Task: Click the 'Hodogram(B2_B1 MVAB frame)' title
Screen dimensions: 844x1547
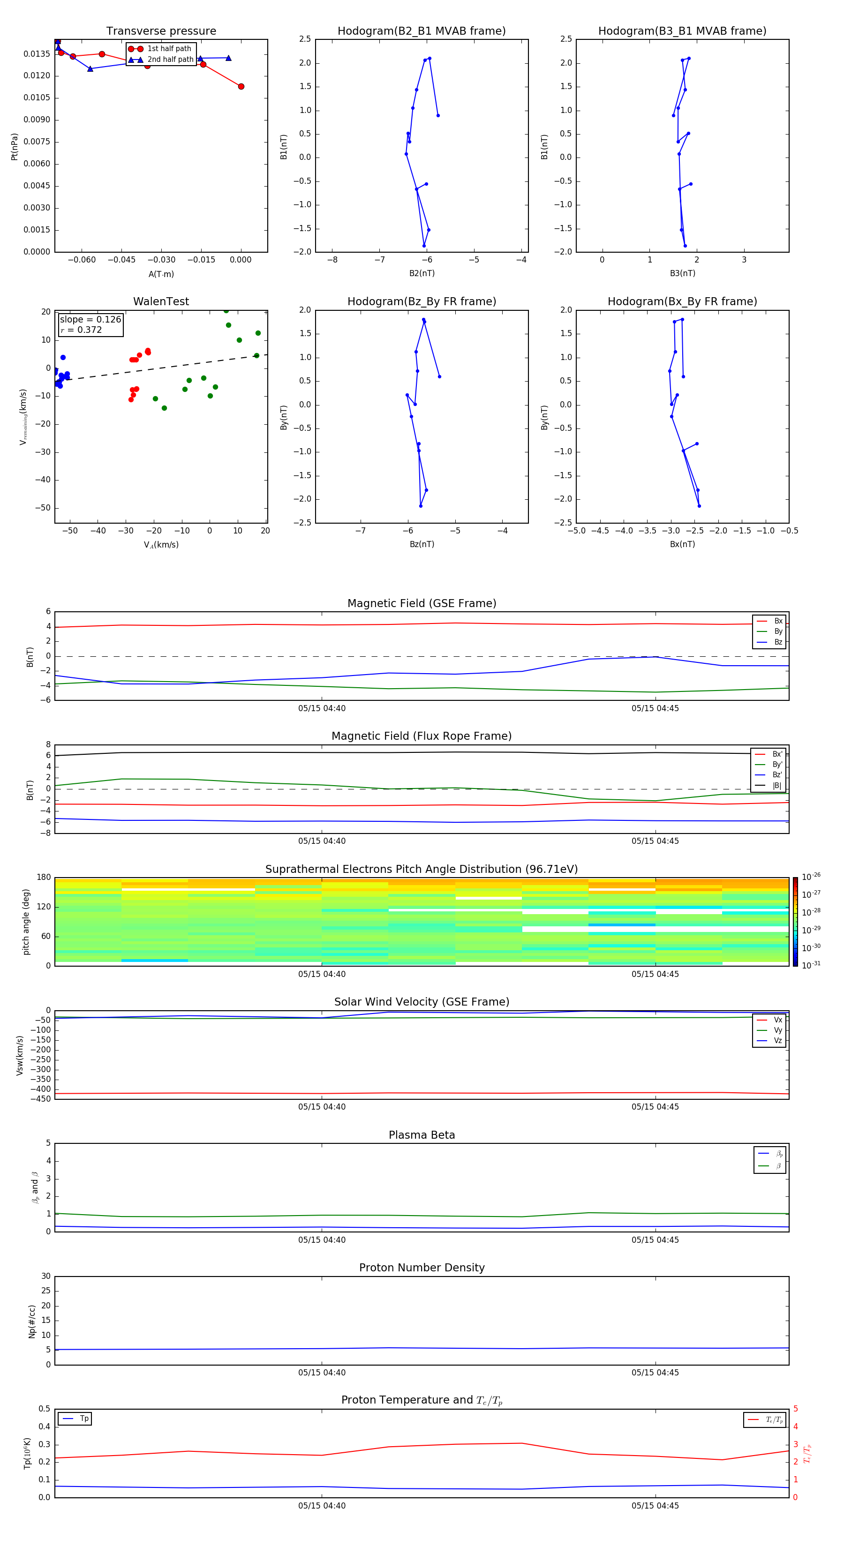Action: [x=422, y=30]
